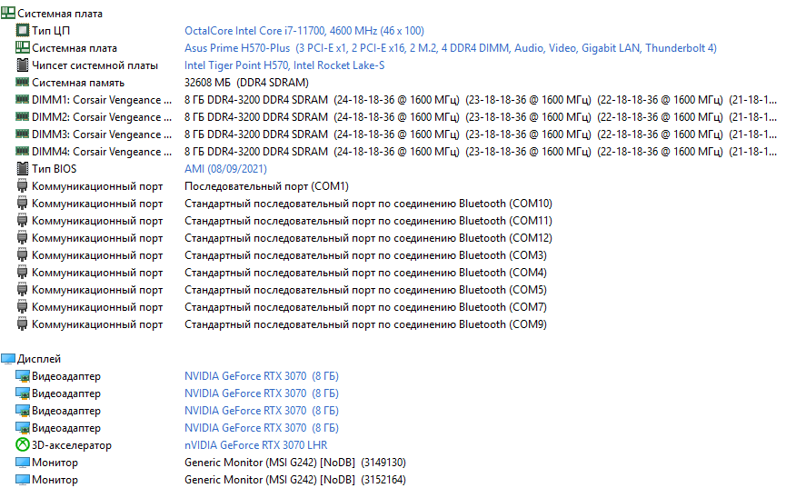Viewport: 796px width, 488px height.
Task: Open the Intel Tiger Point H570 chipset link
Action: tap(284, 65)
